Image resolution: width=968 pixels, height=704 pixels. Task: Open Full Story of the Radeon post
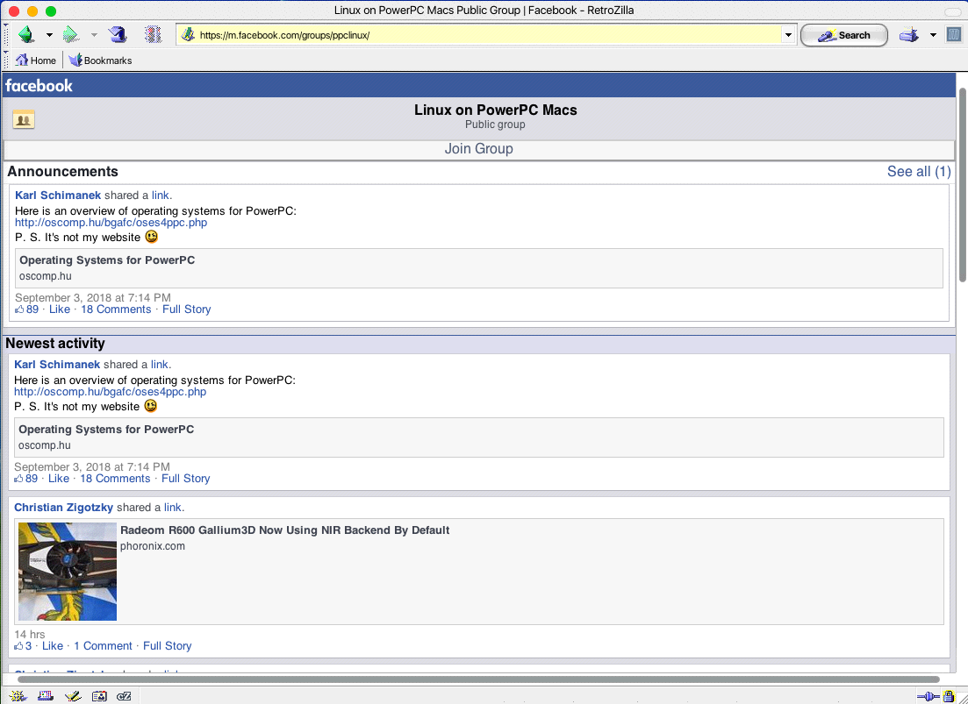[x=168, y=646]
